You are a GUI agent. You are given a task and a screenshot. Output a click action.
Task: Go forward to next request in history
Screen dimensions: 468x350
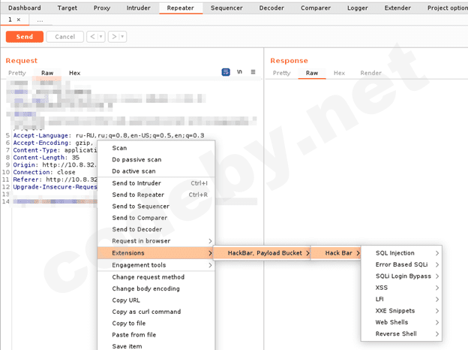click(x=113, y=37)
